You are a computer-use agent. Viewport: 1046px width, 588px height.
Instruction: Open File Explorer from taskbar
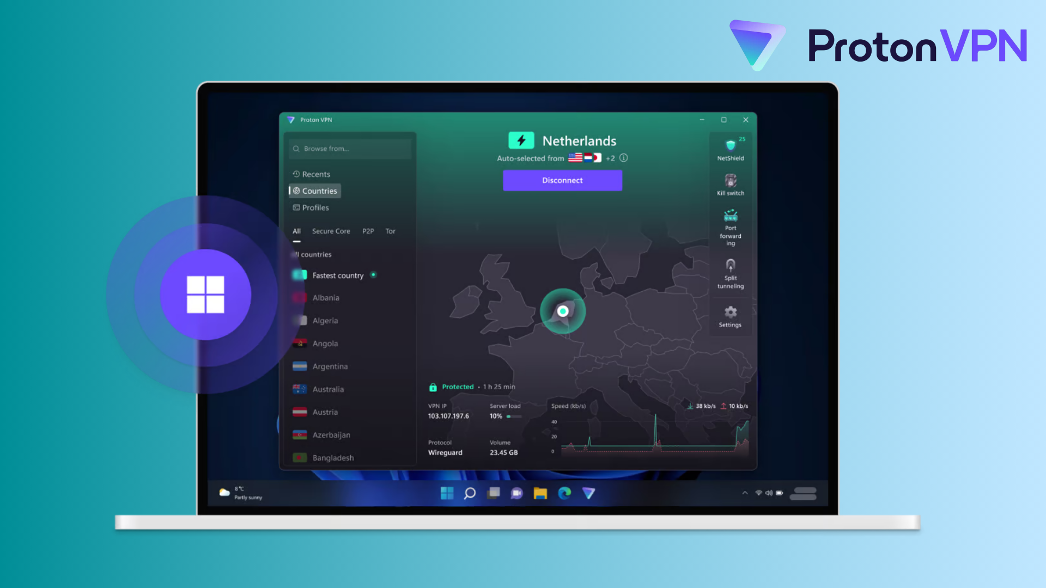[x=540, y=493]
